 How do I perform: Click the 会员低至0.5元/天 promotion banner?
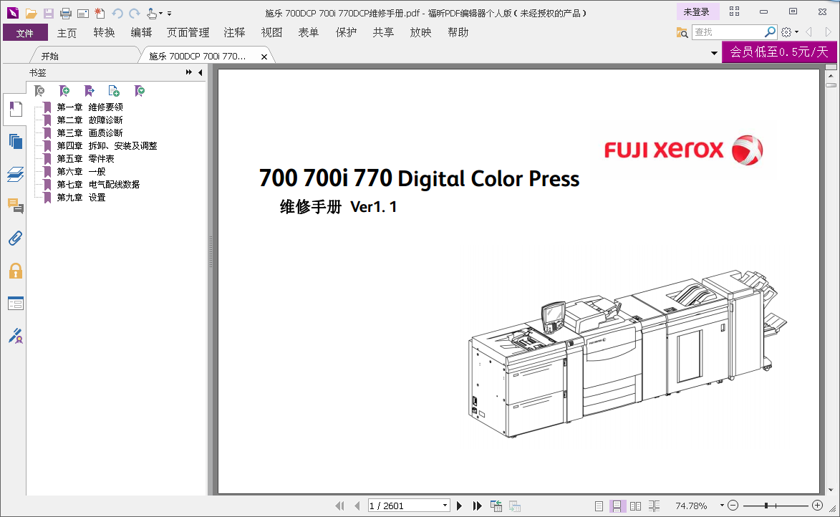pyautogui.click(x=779, y=52)
